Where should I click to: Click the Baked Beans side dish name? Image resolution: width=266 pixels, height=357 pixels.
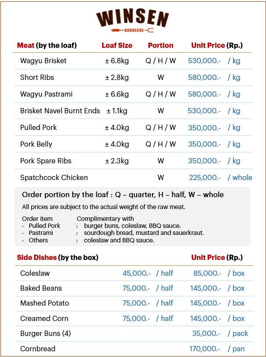[x=41, y=288]
